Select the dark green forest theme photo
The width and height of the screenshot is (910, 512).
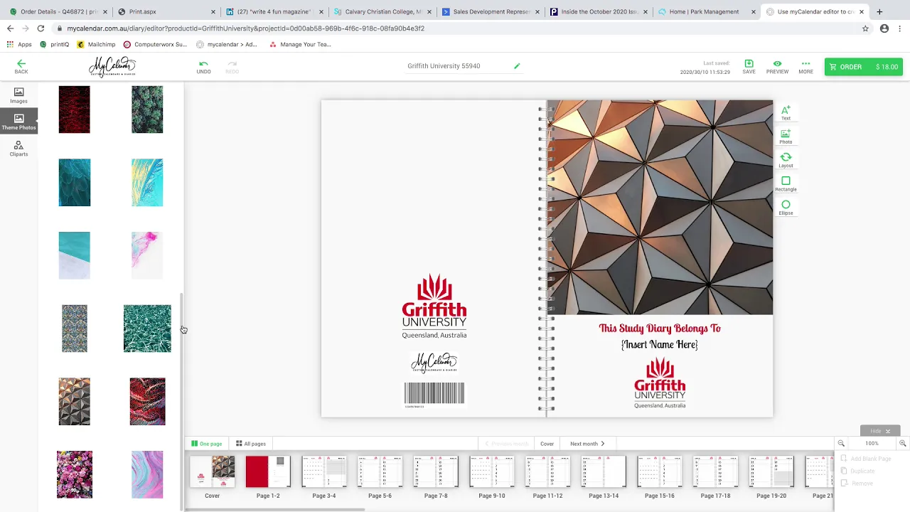[x=147, y=110]
